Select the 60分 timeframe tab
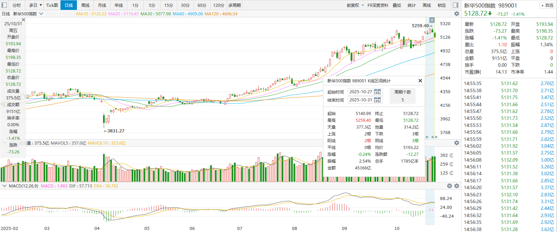The height and width of the screenshot is (232, 557). (x=202, y=5)
